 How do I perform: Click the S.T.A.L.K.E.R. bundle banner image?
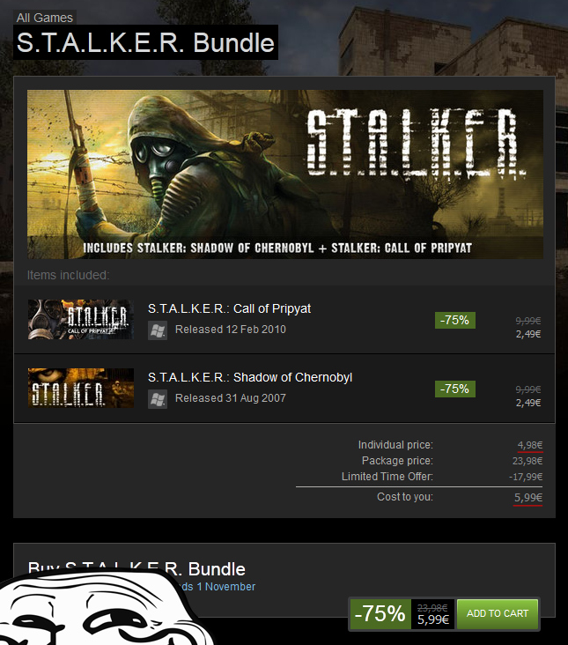pos(284,174)
